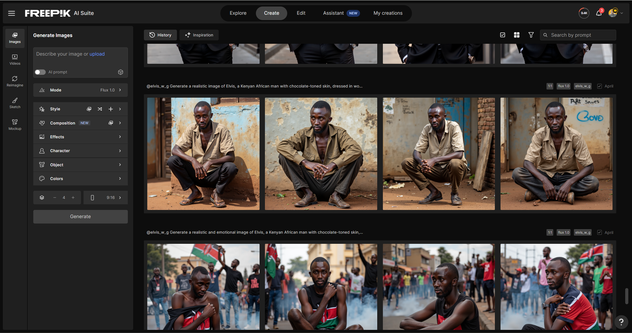Open the notifications bell

[x=599, y=13]
